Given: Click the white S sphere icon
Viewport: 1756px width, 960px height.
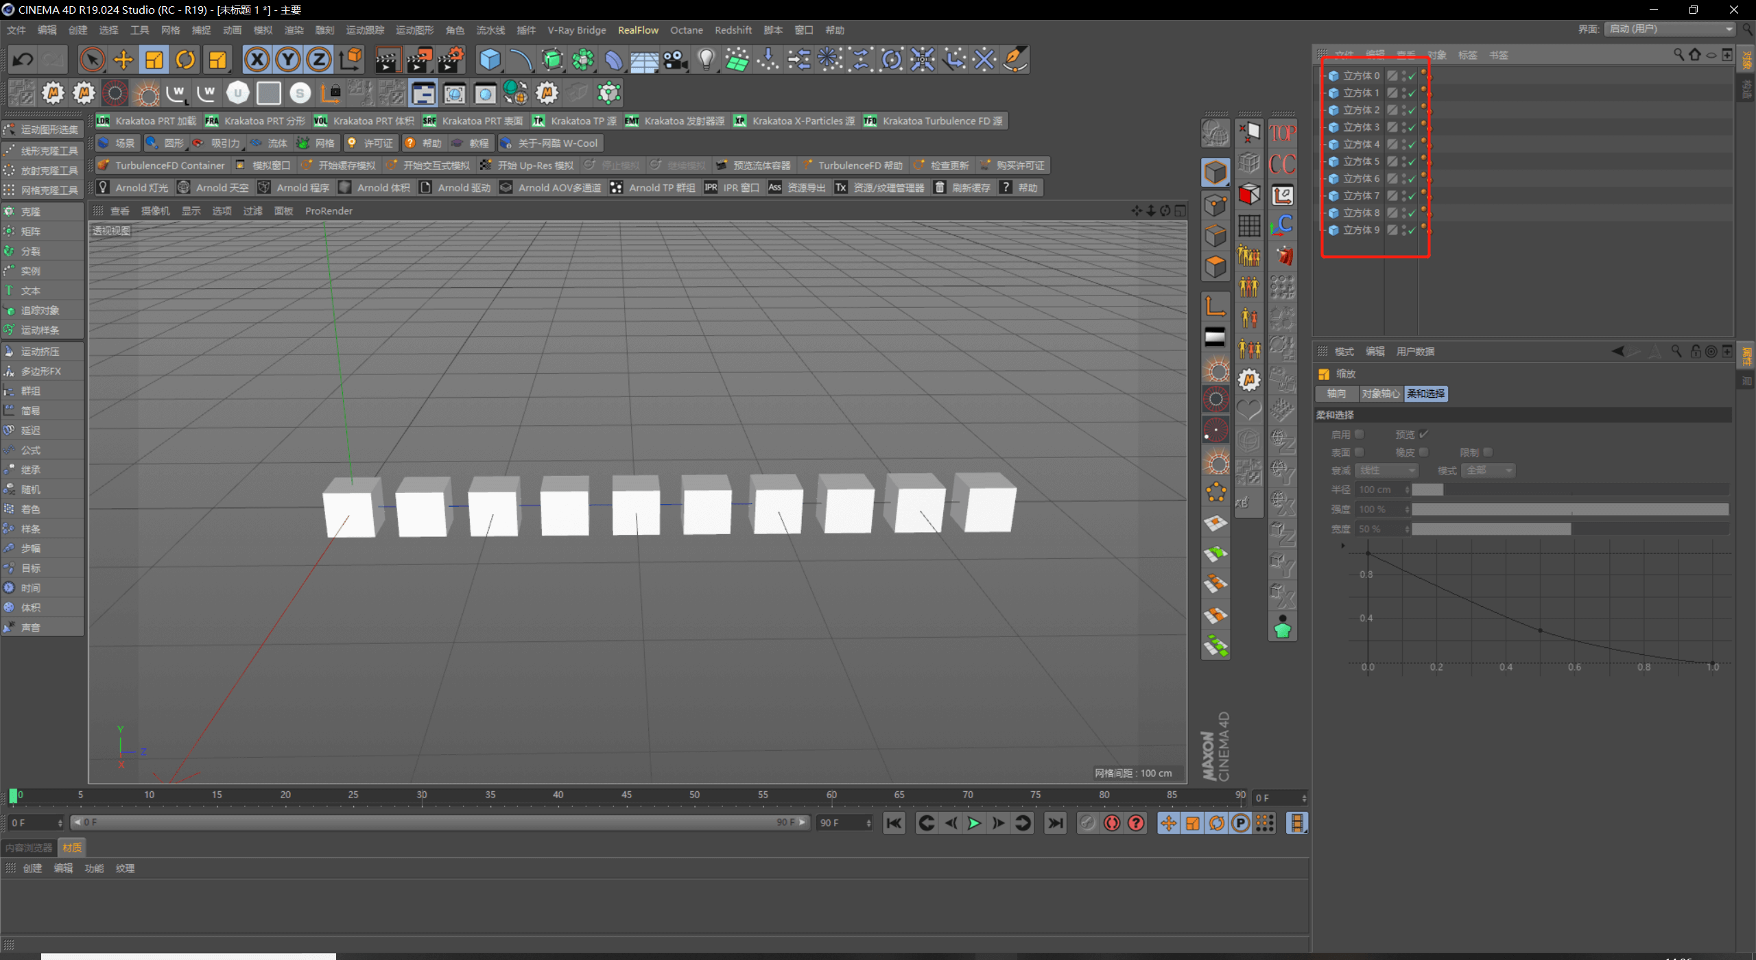Looking at the screenshot, I should click(300, 93).
